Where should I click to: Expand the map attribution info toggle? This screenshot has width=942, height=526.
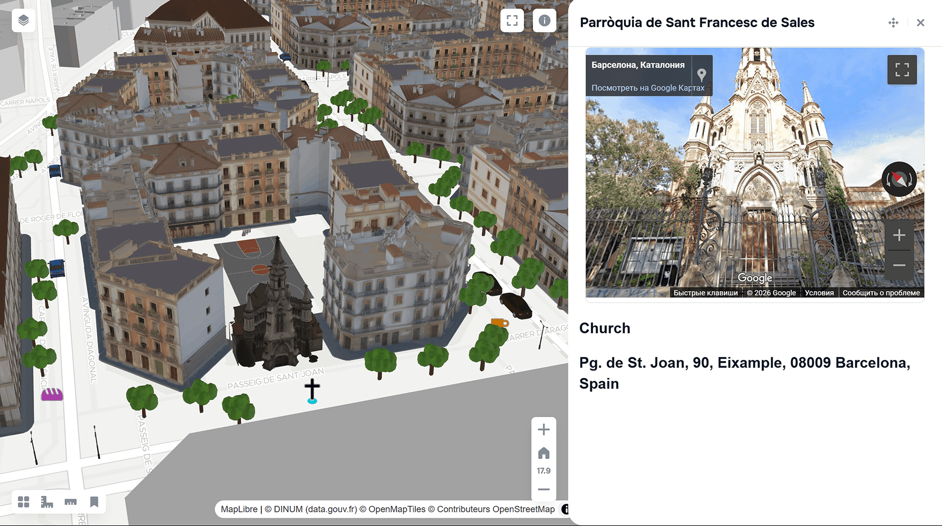[x=565, y=509]
